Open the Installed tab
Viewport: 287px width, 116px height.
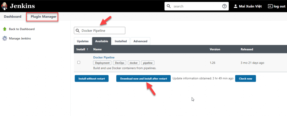[x=121, y=41]
